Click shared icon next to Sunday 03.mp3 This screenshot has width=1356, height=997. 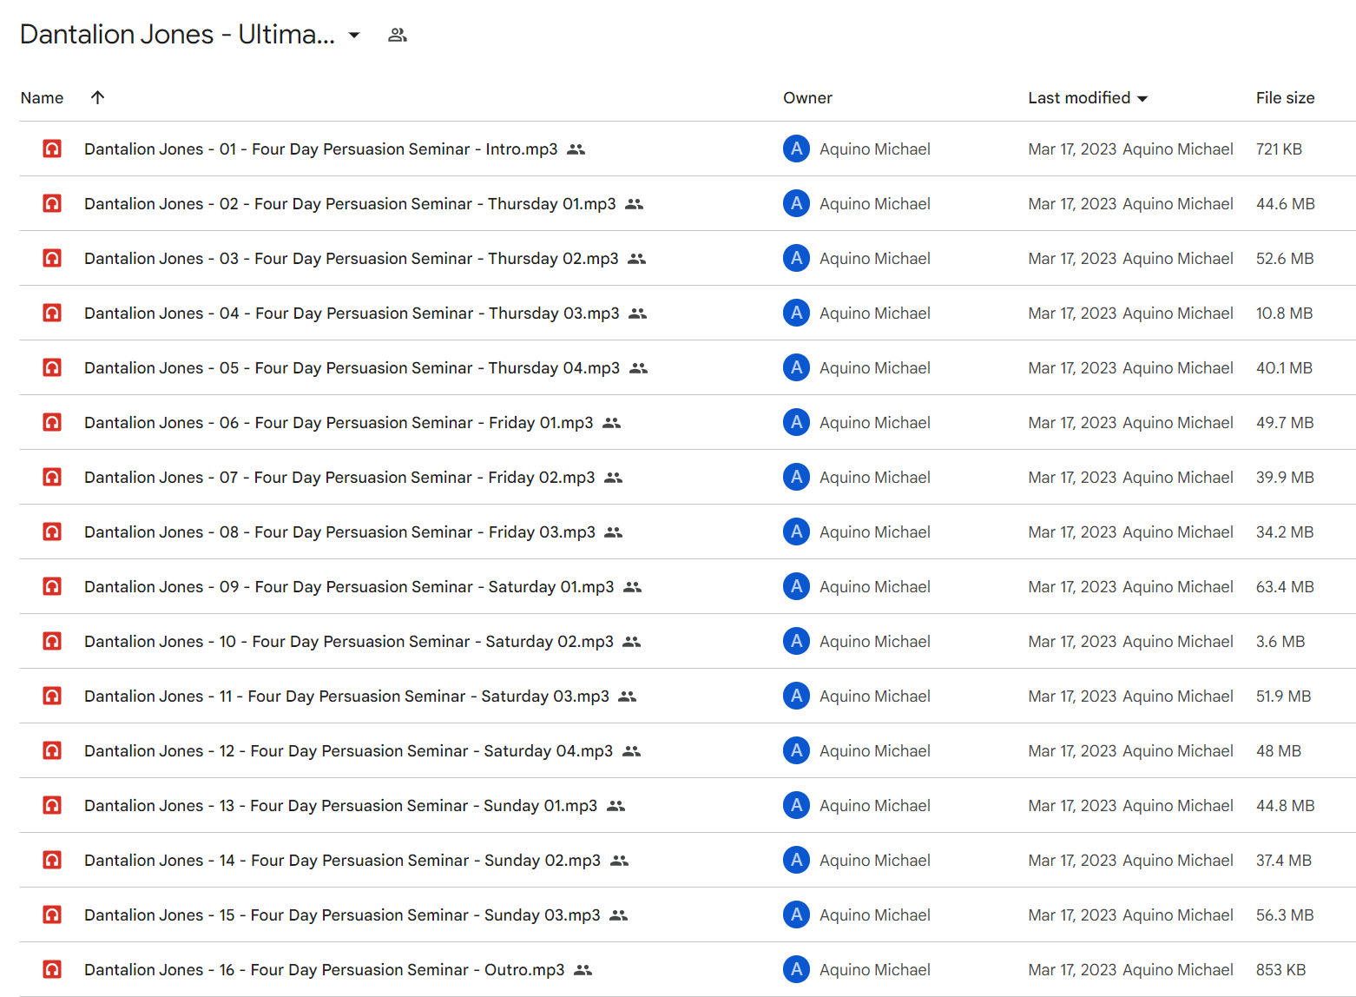click(618, 915)
